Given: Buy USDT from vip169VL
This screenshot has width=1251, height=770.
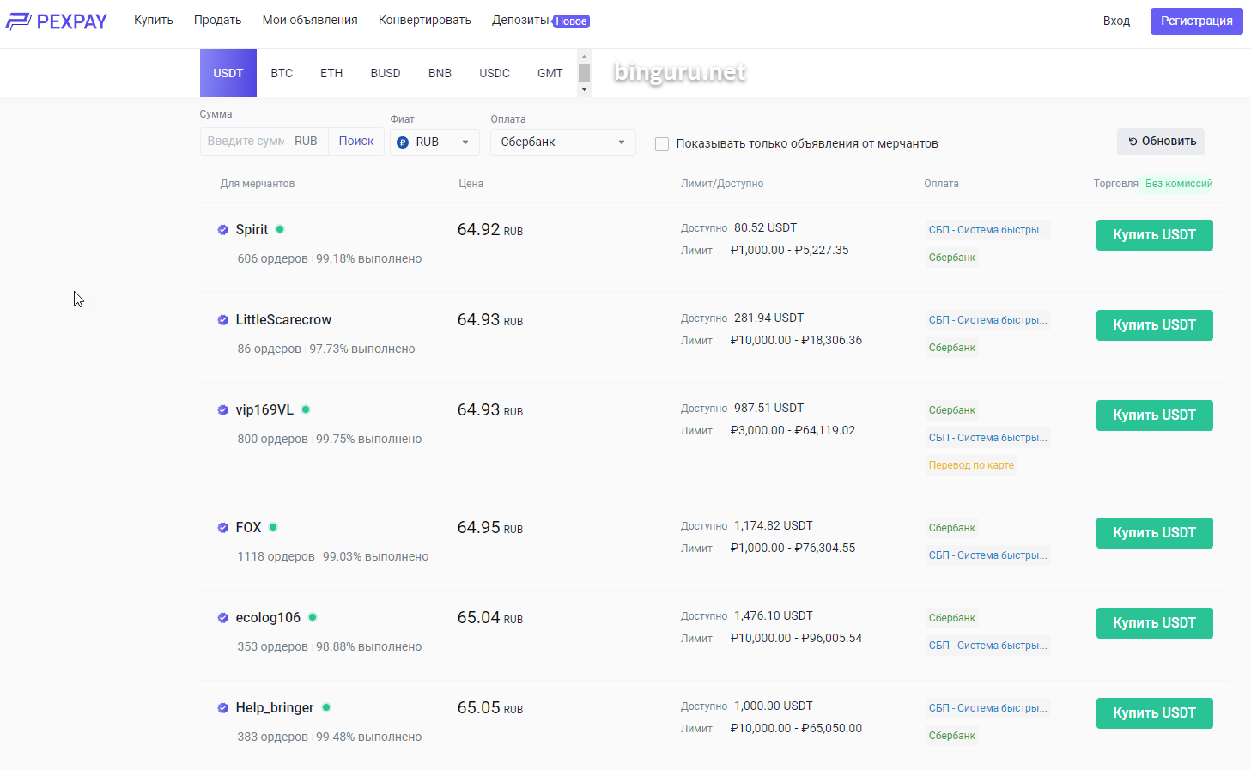Looking at the screenshot, I should 1155,415.
